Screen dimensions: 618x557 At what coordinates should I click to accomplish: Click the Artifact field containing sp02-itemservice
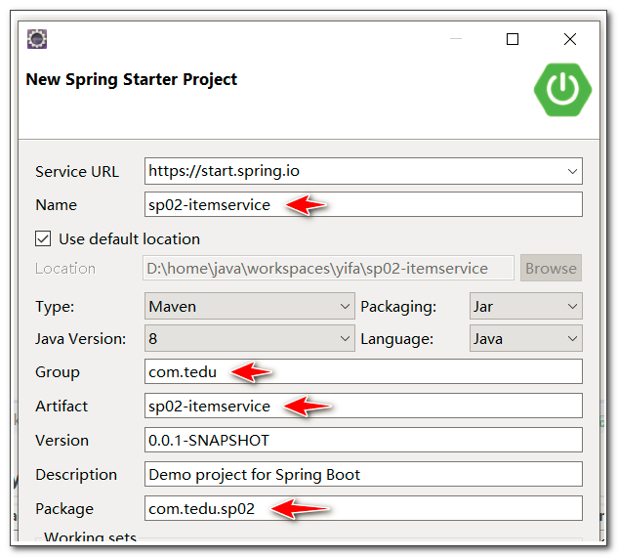(x=363, y=406)
